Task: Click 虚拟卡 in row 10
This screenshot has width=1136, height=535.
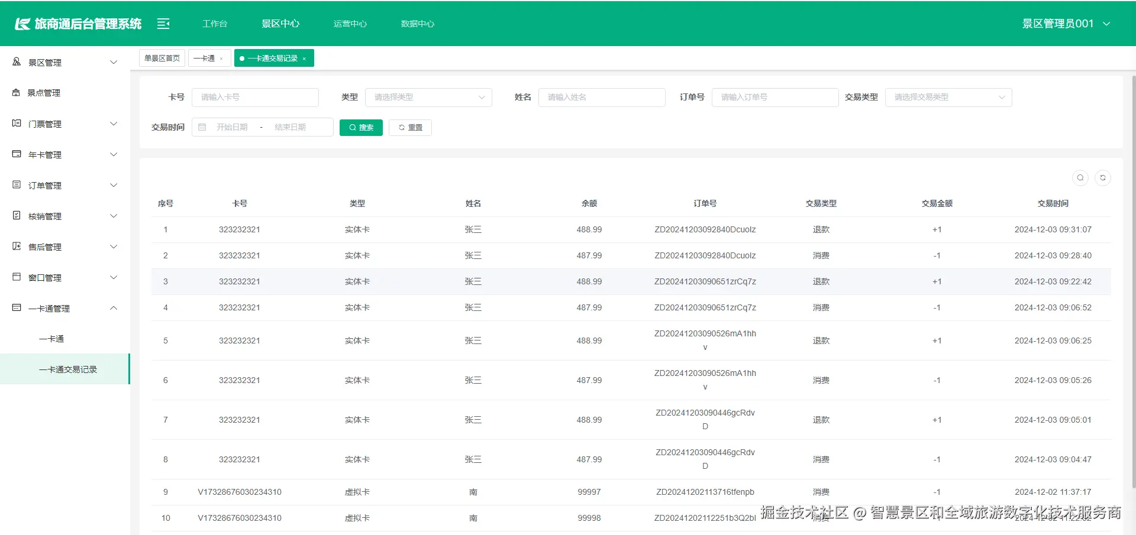Action: pos(357,518)
